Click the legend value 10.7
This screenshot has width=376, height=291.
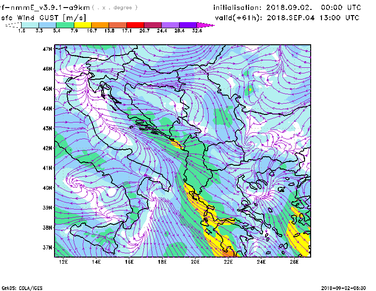(x=92, y=31)
